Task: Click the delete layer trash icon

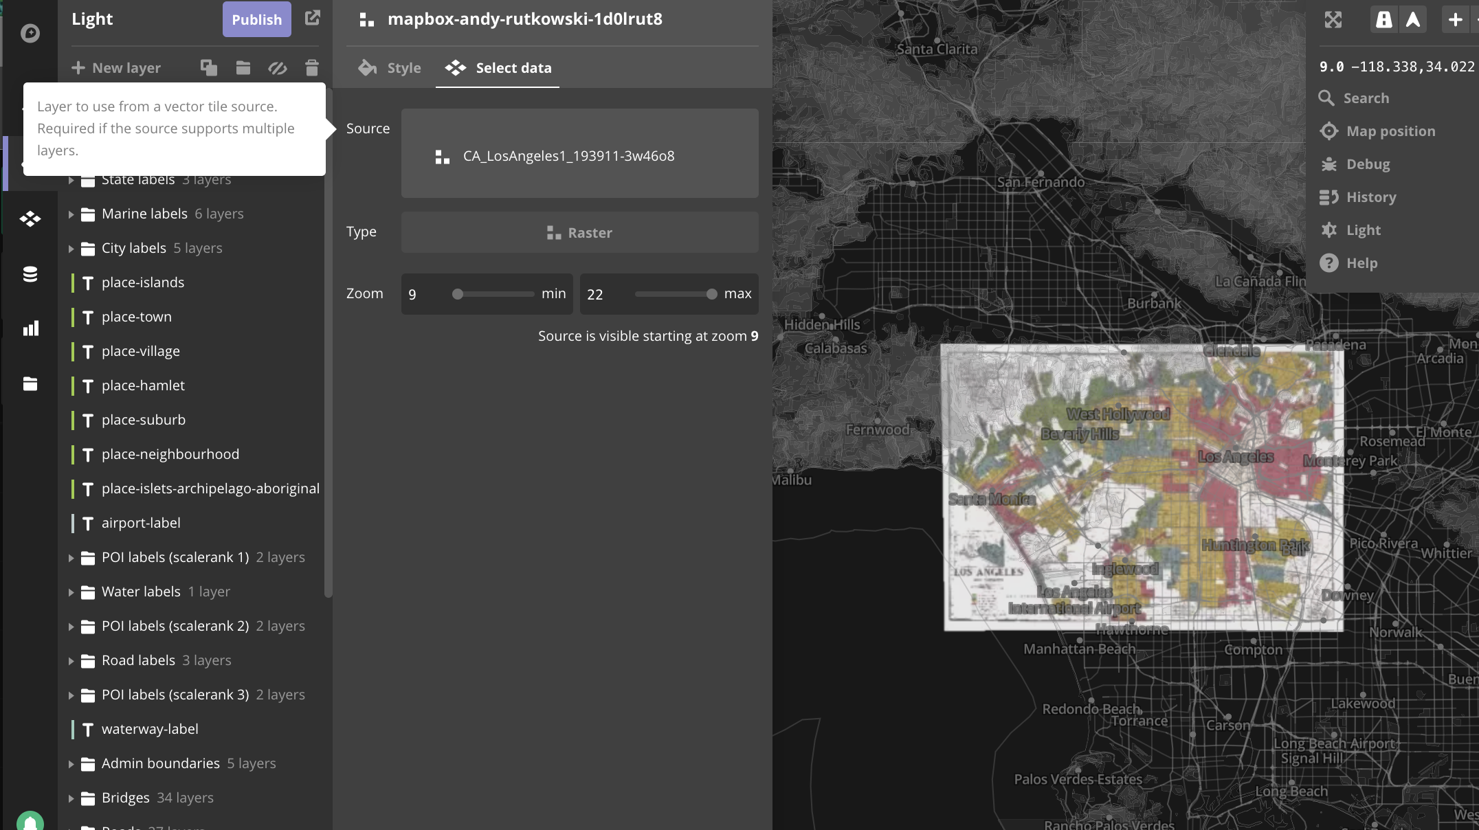Action: (312, 67)
